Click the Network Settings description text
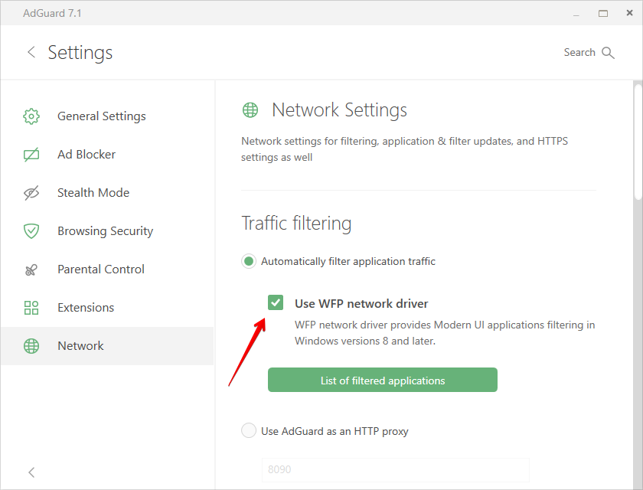 click(404, 149)
